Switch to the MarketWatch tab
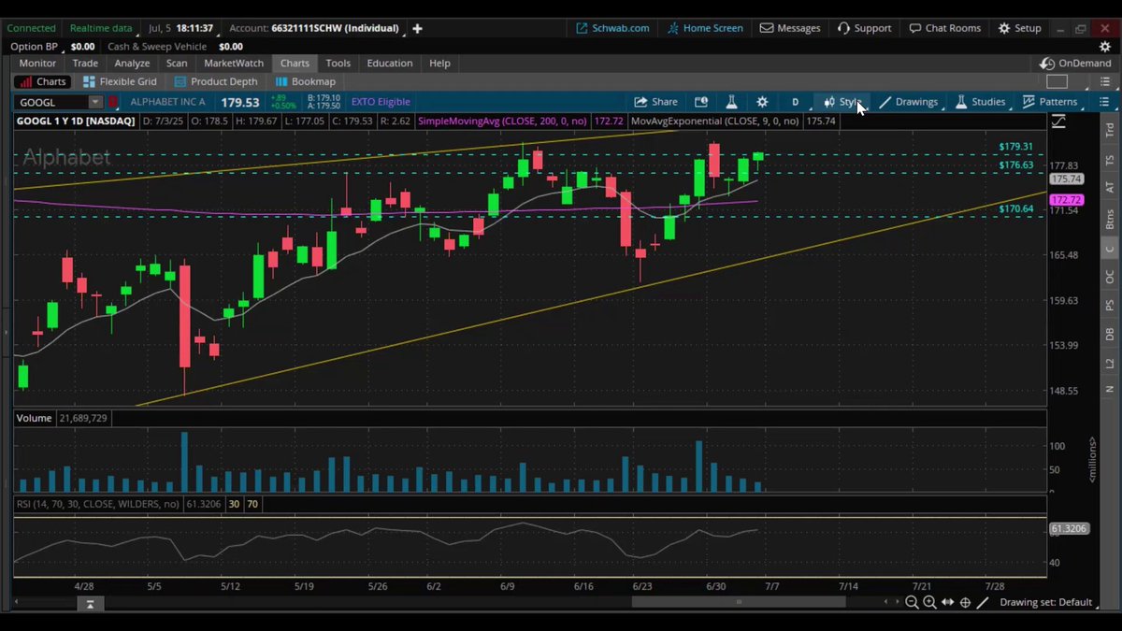 point(234,63)
